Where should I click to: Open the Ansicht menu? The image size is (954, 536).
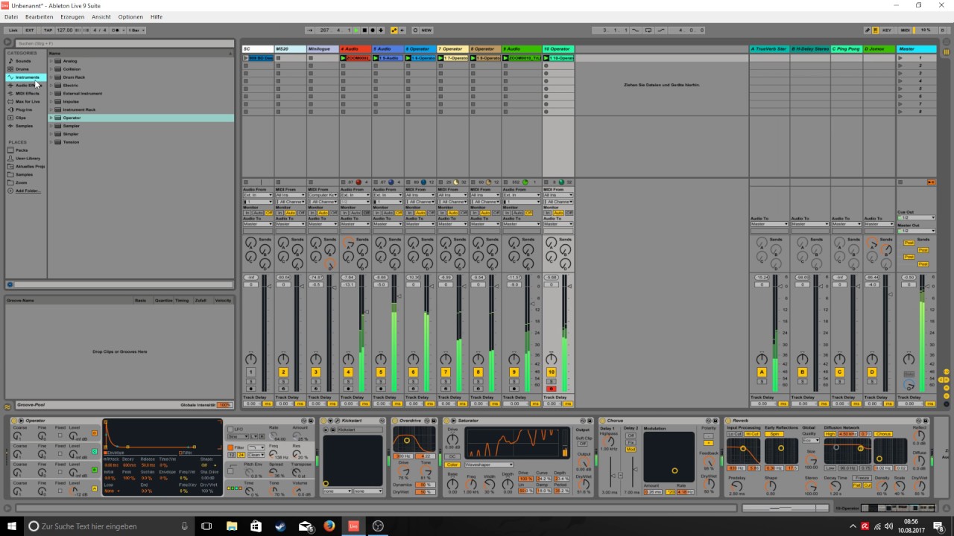click(x=101, y=16)
